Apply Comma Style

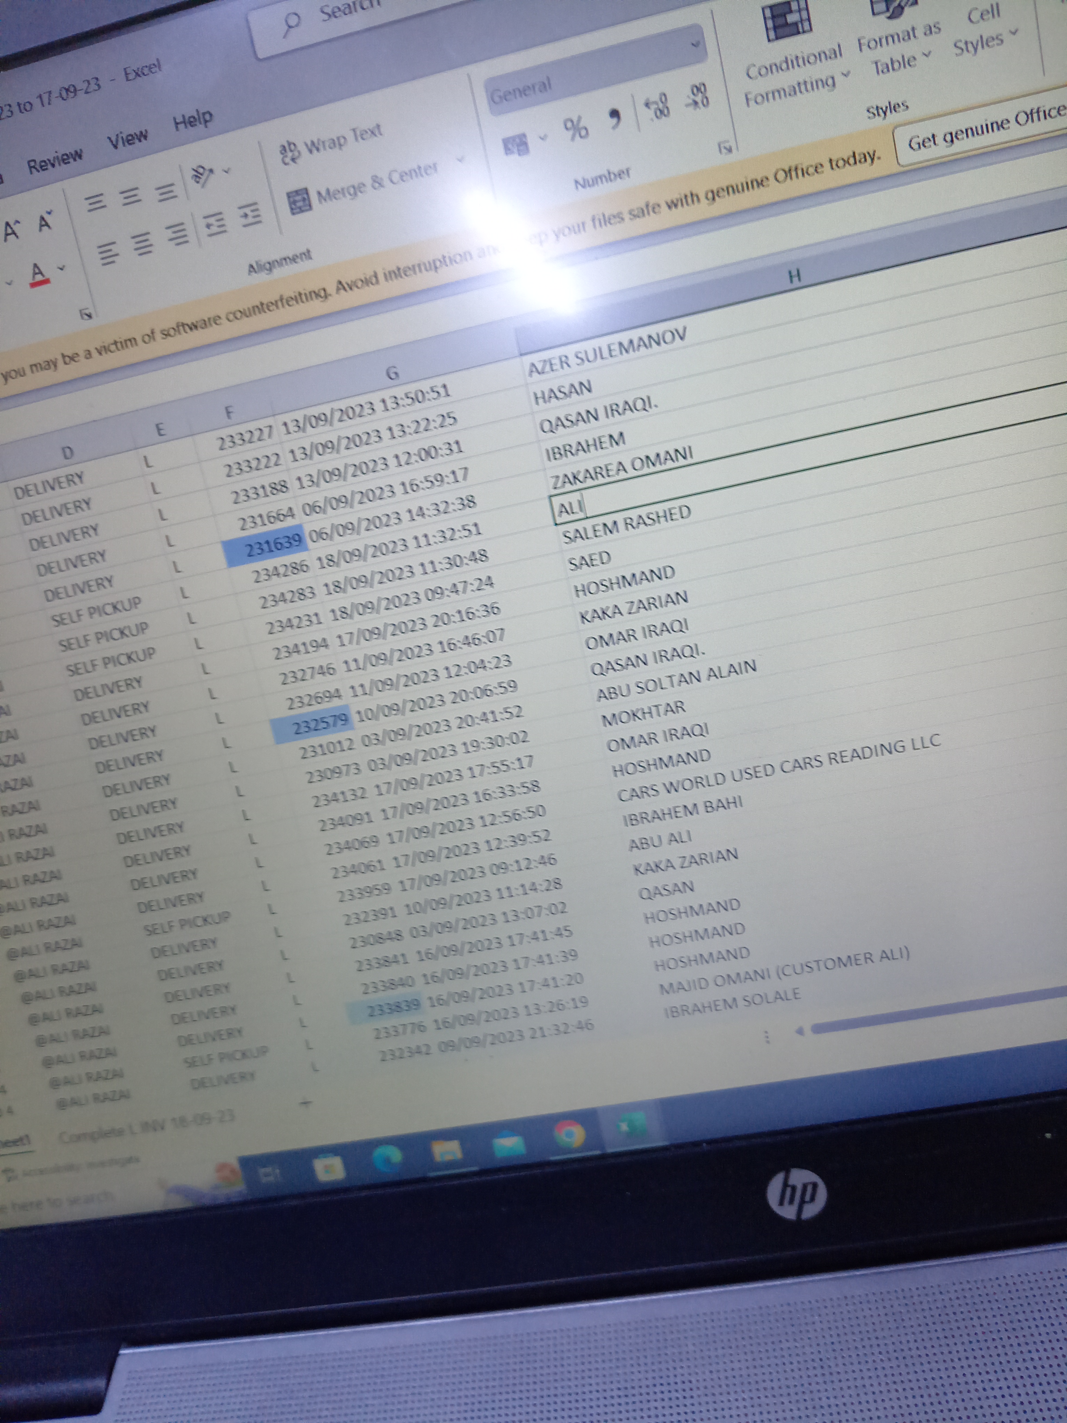click(615, 119)
